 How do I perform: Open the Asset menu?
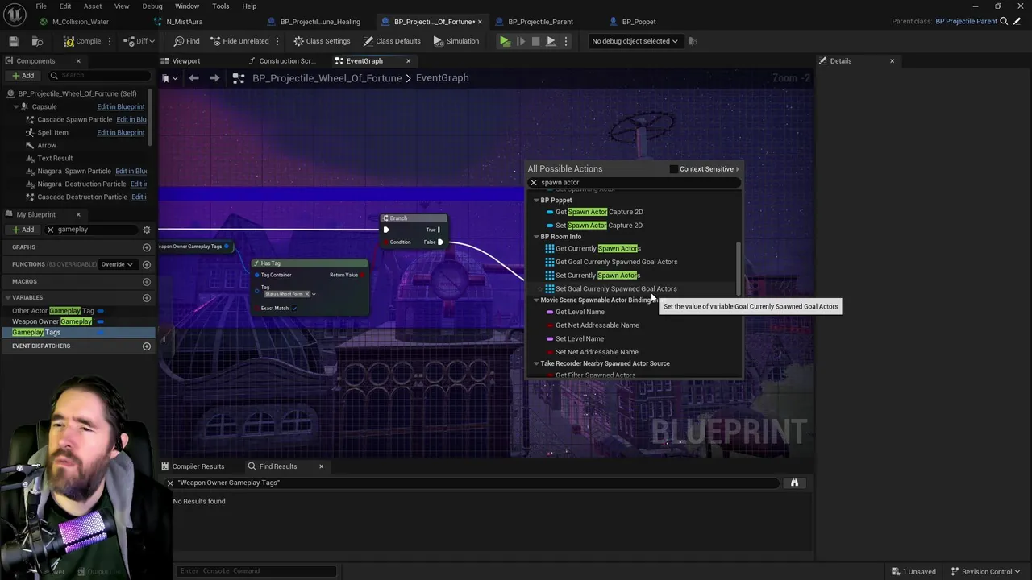(93, 6)
